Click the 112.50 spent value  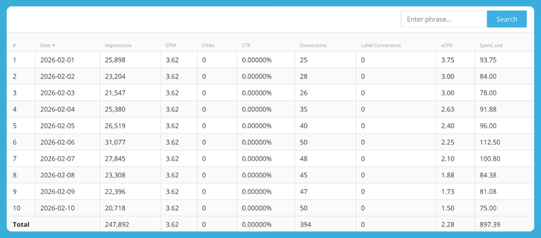(x=490, y=142)
